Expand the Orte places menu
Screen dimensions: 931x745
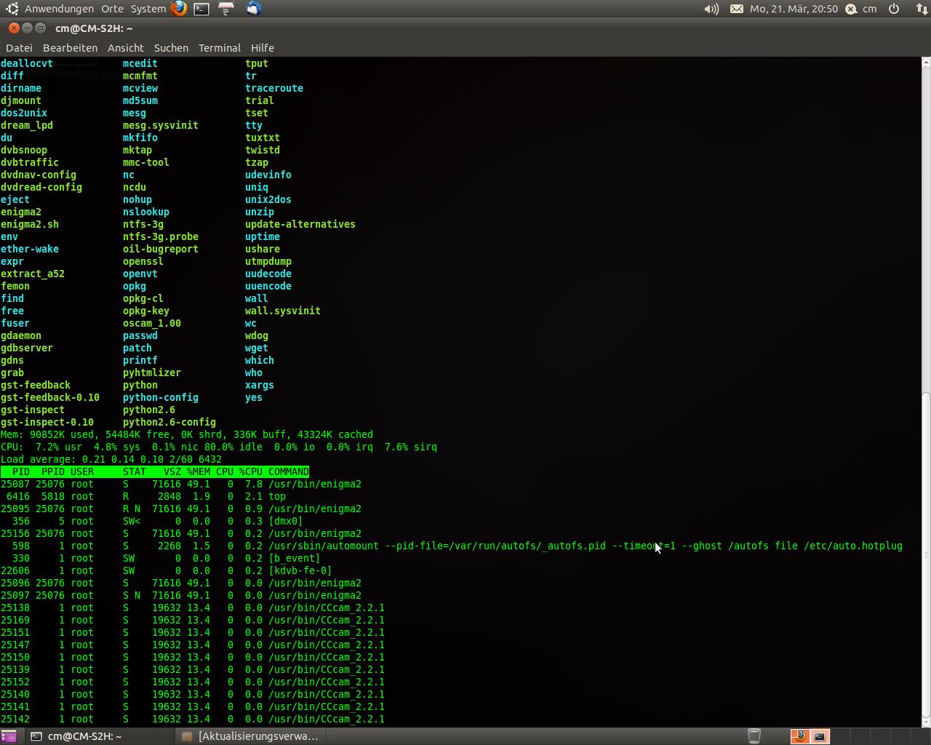tap(112, 9)
